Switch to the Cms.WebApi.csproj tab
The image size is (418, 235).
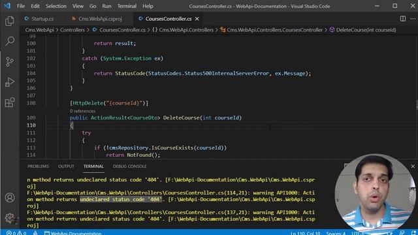[x=100, y=19]
